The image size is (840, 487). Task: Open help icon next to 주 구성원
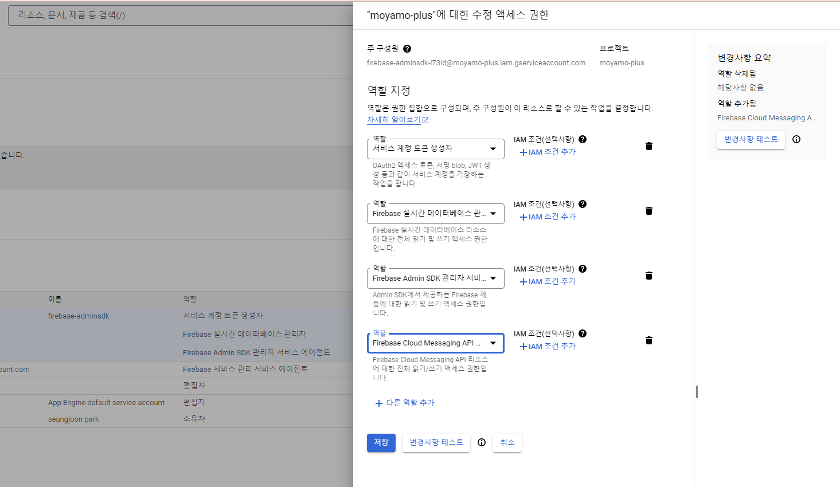(x=407, y=49)
